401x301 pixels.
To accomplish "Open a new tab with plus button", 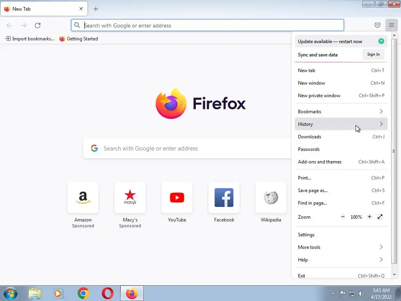I will pyautogui.click(x=96, y=9).
